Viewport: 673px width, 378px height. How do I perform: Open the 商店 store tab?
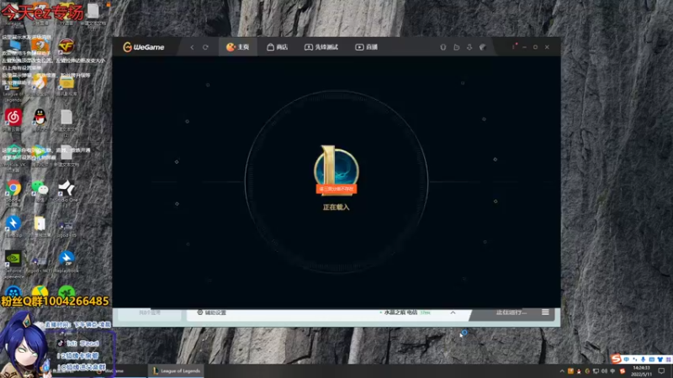tap(278, 47)
